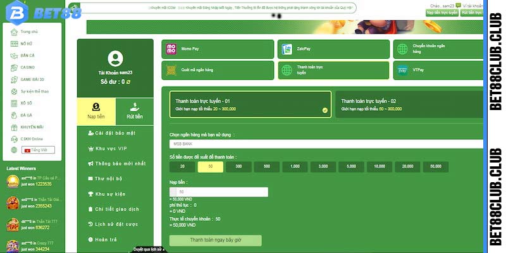Open Trang chủ home icon
Image resolution: width=506 pixels, height=253 pixels.
click(x=14, y=32)
